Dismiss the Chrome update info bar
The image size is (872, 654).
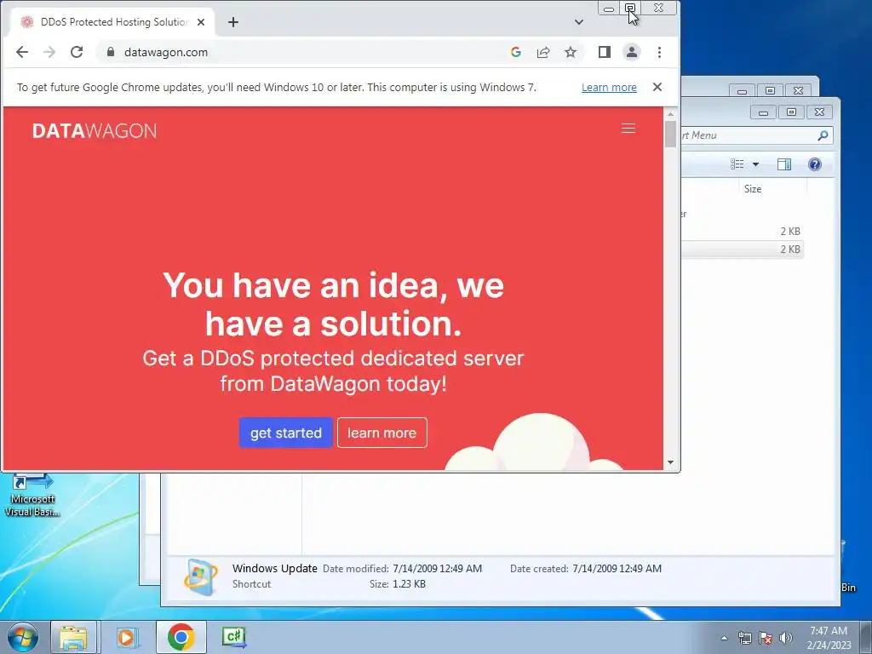(657, 87)
